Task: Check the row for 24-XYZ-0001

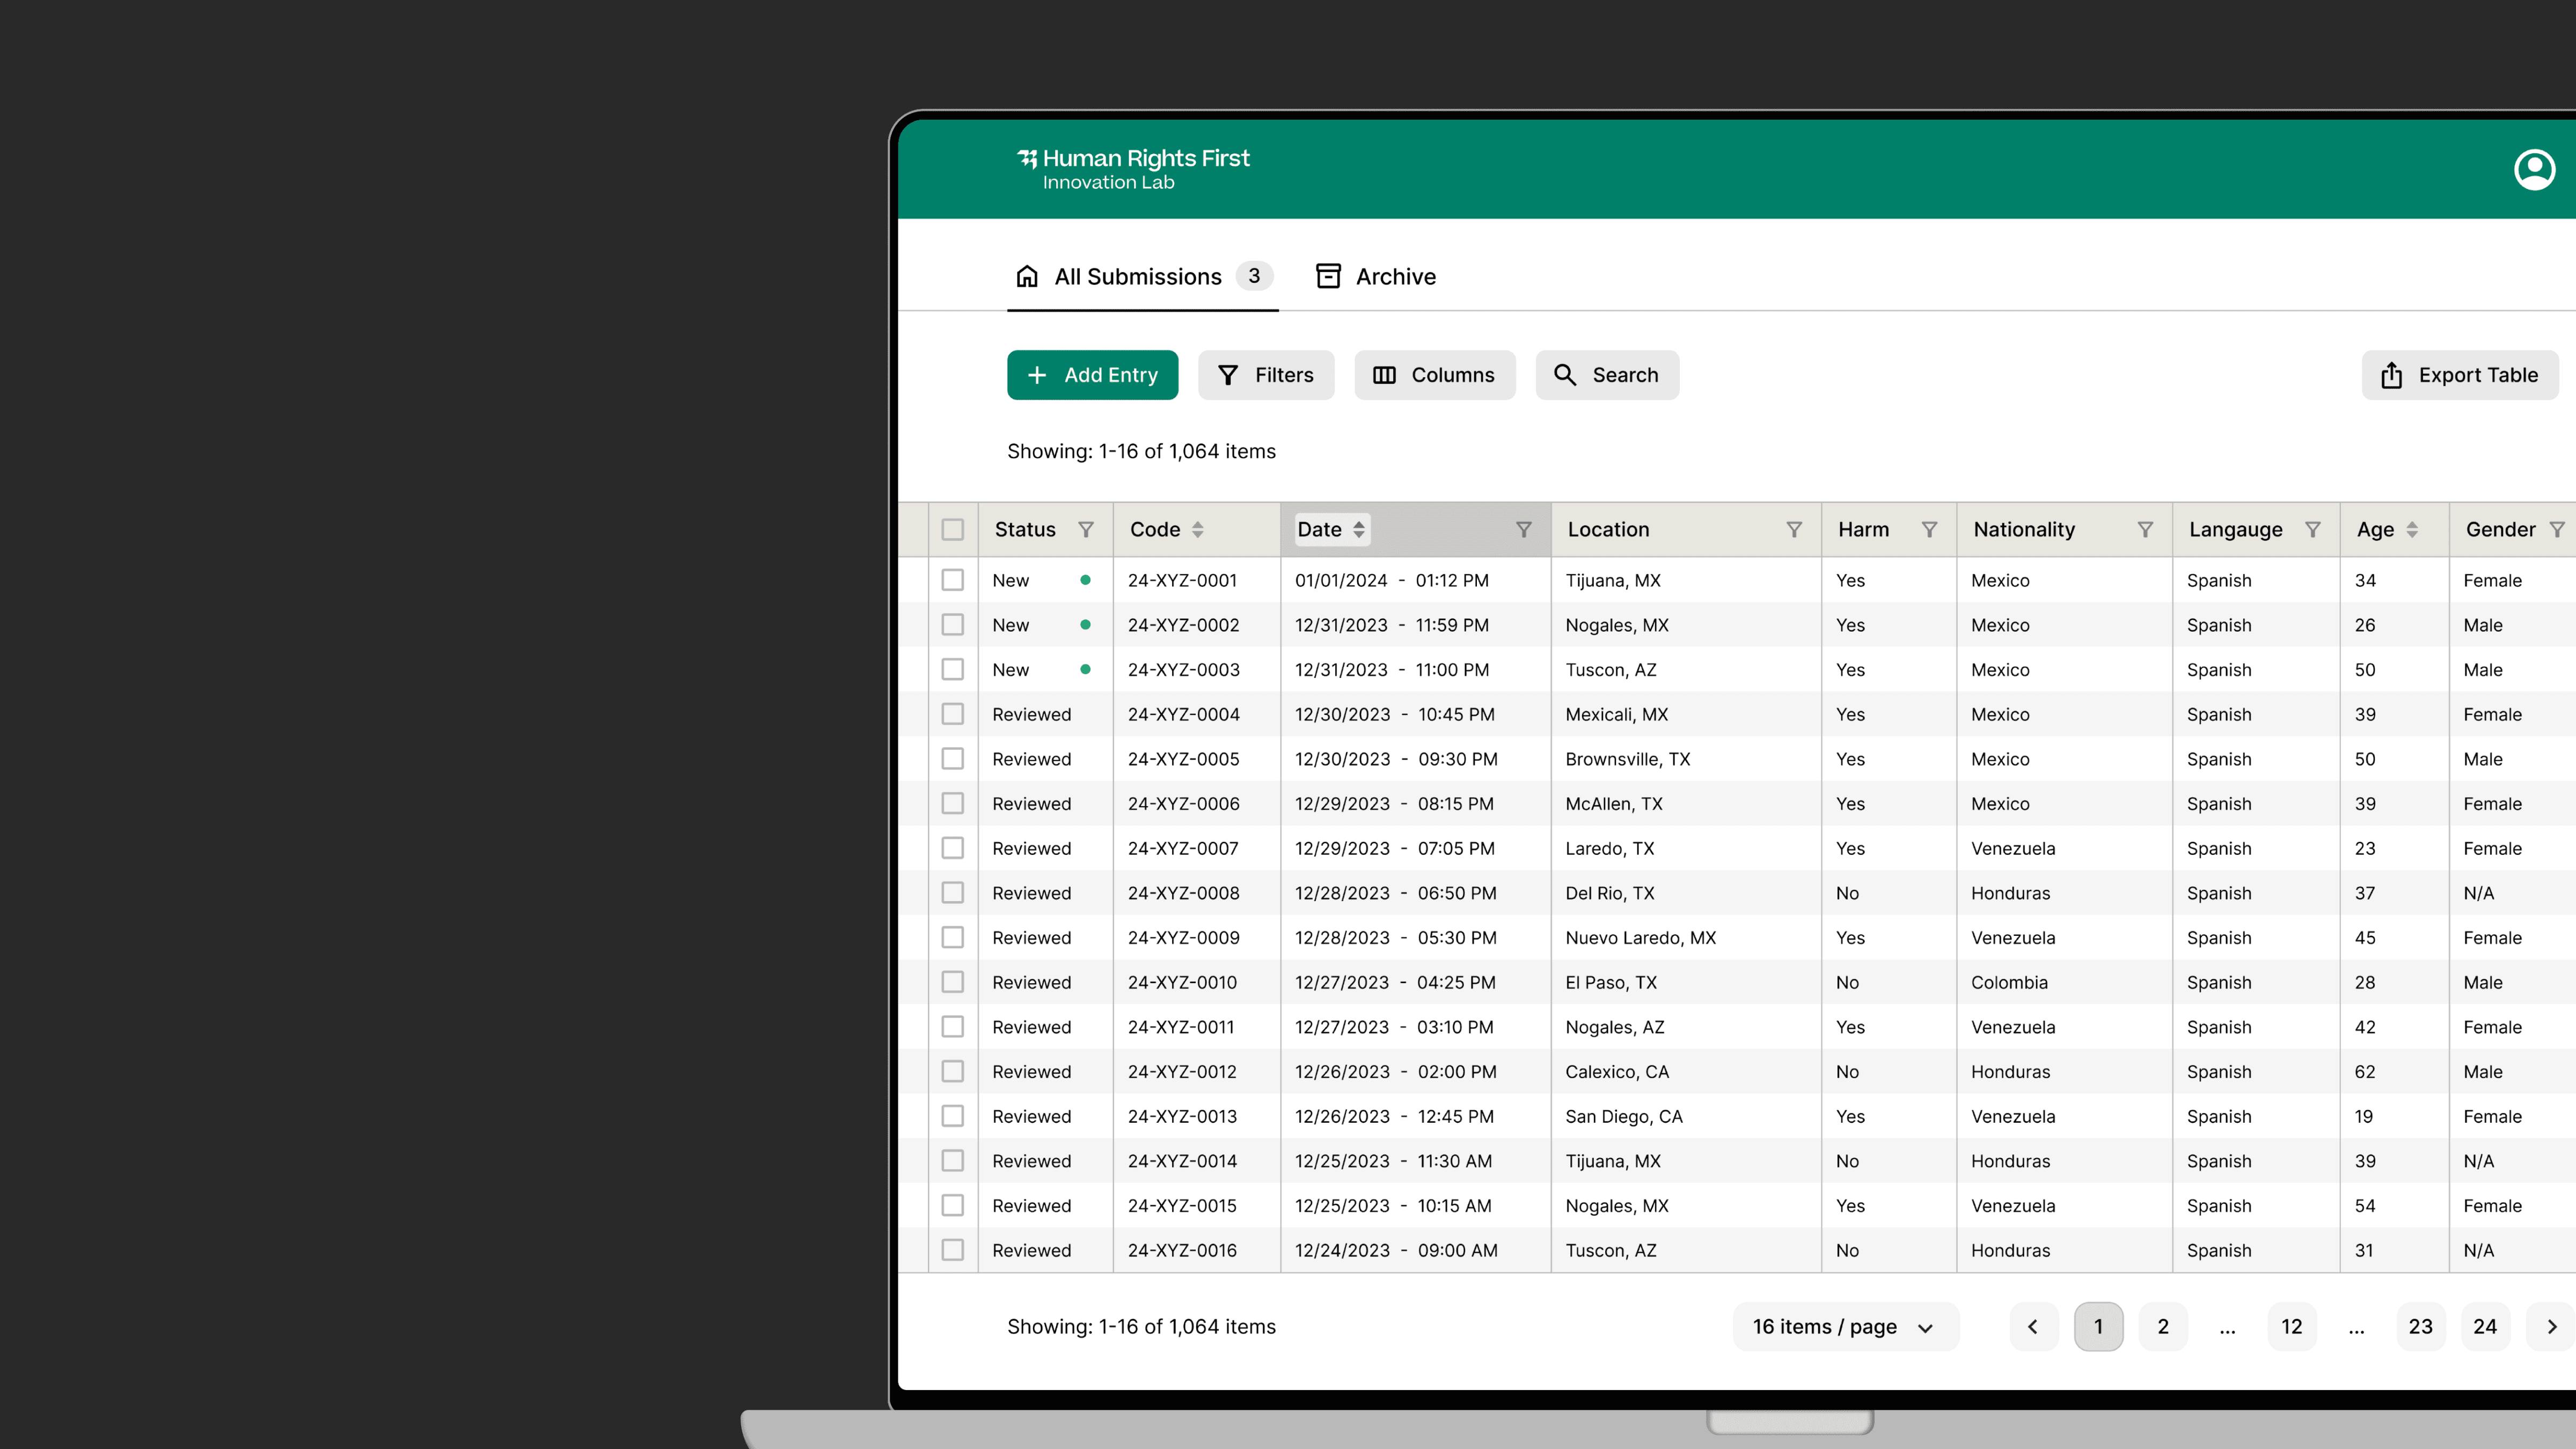Action: click(952, 580)
